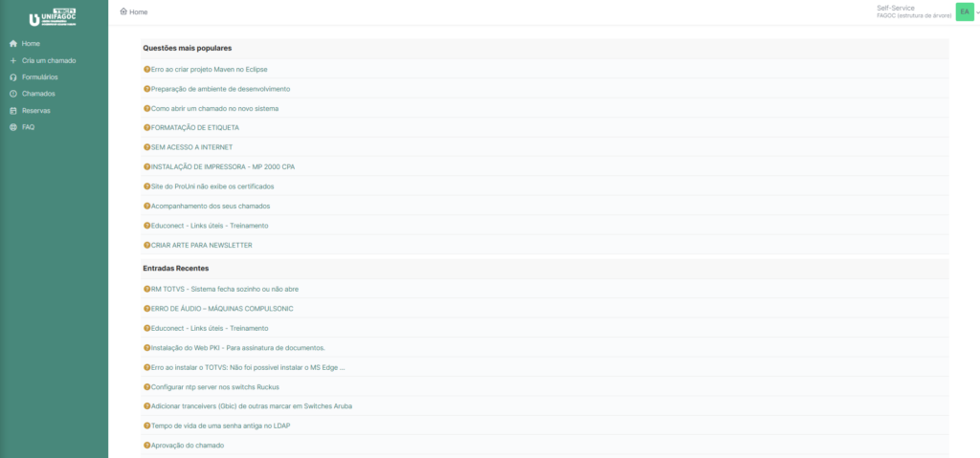Open 'Configurar ntp server nos switchs Ruckus'
The width and height of the screenshot is (980, 458).
[214, 386]
